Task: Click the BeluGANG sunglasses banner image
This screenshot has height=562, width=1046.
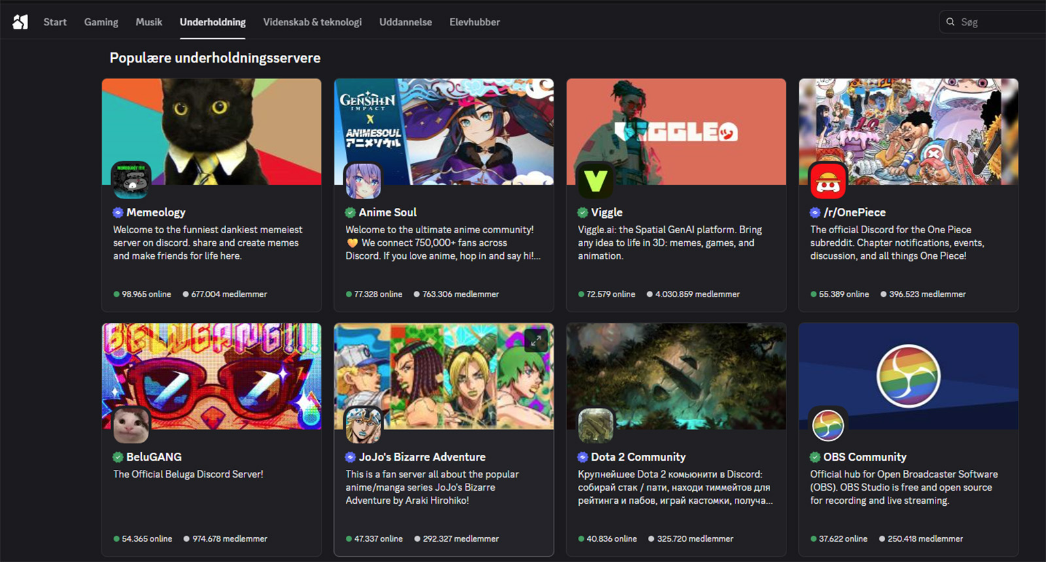Action: tap(212, 376)
